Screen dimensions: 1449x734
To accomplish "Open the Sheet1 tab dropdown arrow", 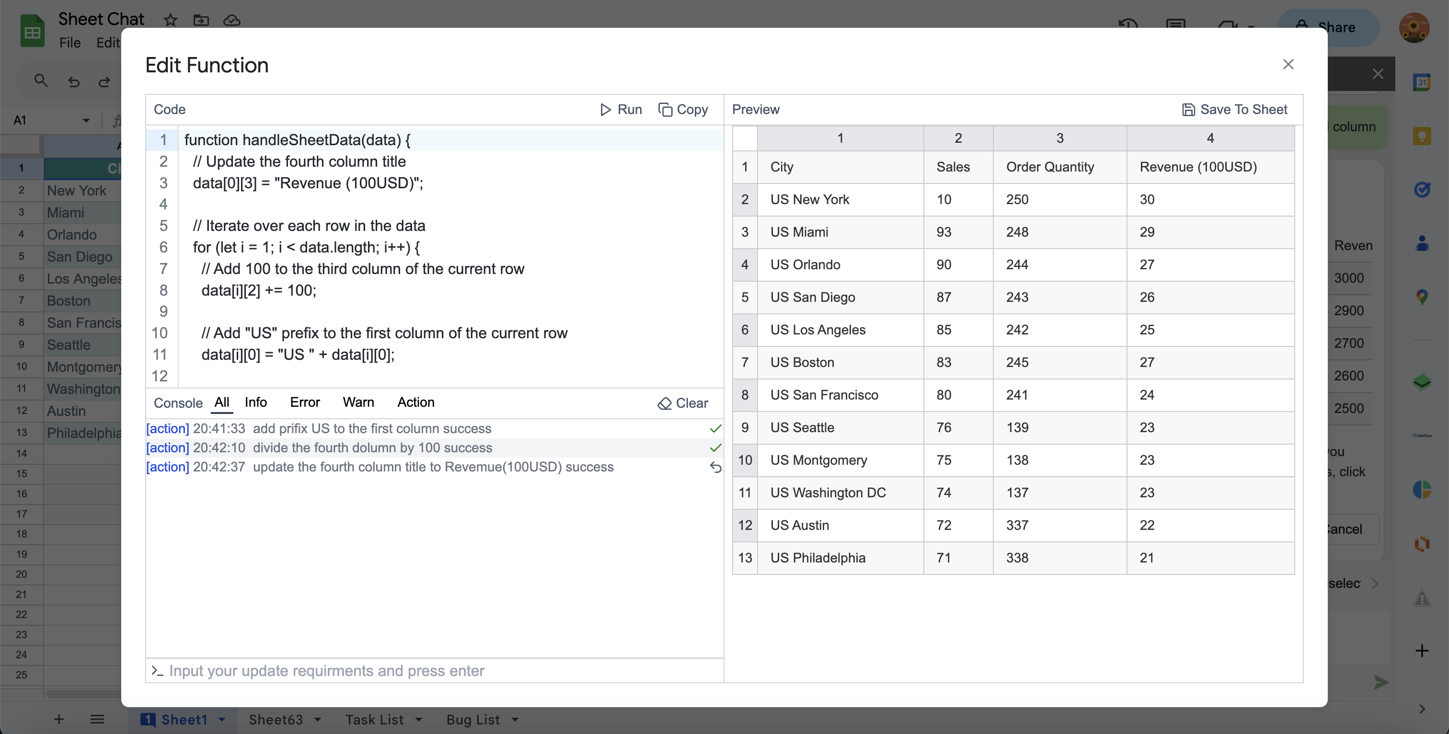I will (222, 719).
